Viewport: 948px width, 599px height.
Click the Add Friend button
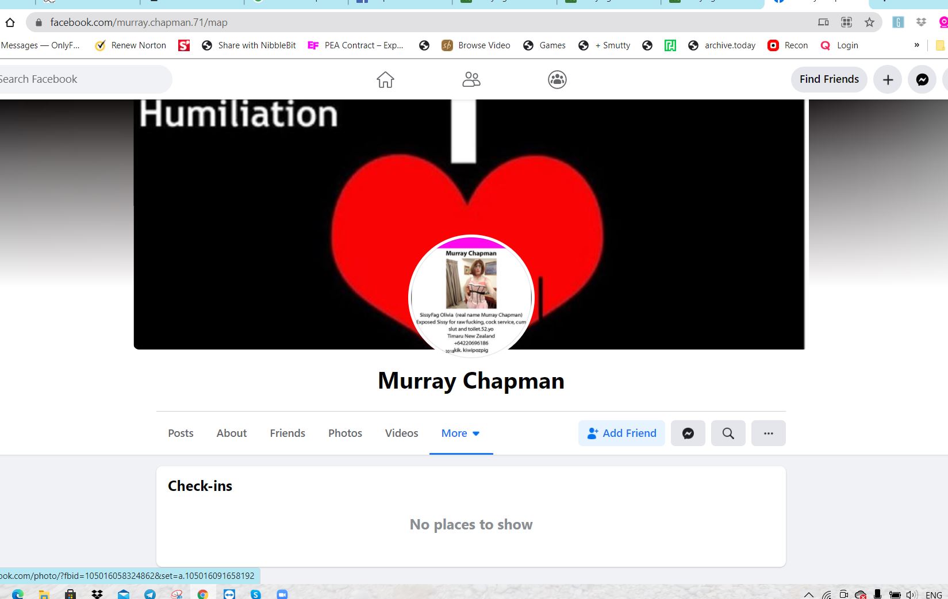point(621,433)
